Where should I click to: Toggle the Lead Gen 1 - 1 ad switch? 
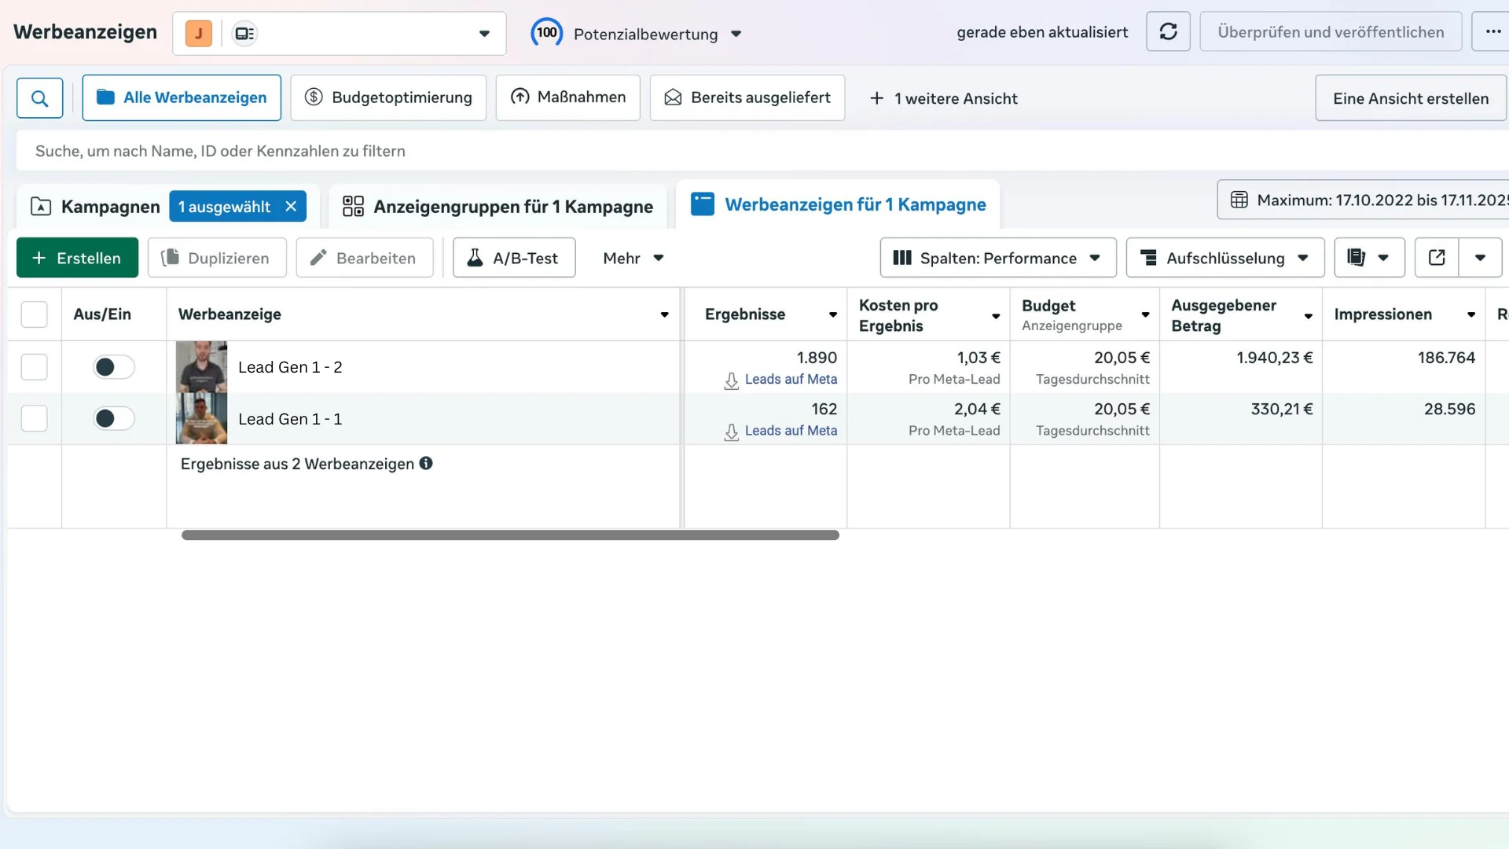[x=114, y=419]
